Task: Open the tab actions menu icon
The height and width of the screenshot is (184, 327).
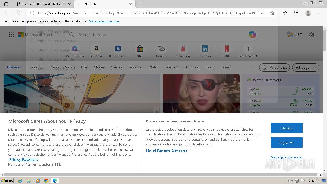Action: click(x=6, y=4)
